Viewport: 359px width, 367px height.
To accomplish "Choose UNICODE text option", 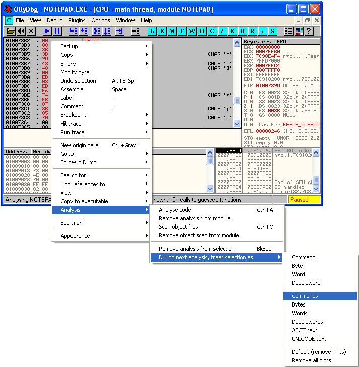I will [x=320, y=339].
